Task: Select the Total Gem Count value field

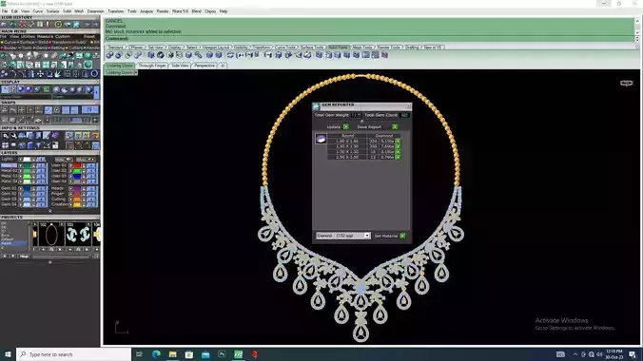Action: point(404,116)
